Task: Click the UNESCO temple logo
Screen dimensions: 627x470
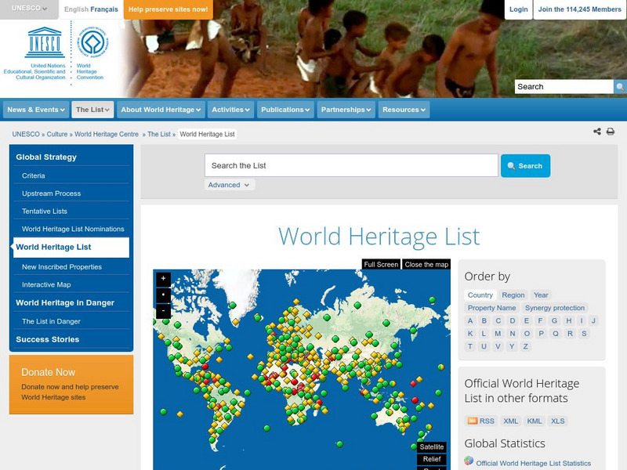Action: (45, 42)
